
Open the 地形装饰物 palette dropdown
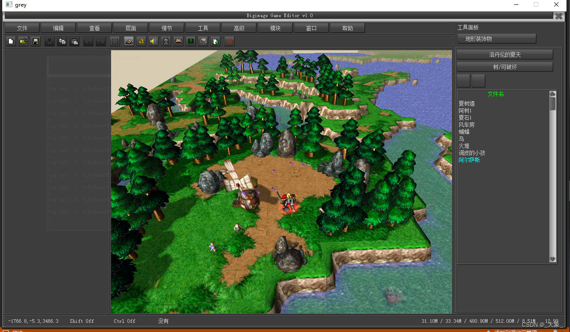(497, 39)
